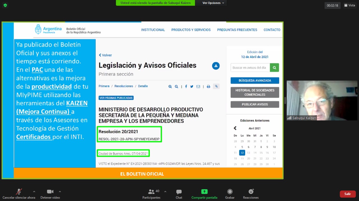Click productividad underlined text in slide
This screenshot has height=201, width=359.
tap(52, 86)
